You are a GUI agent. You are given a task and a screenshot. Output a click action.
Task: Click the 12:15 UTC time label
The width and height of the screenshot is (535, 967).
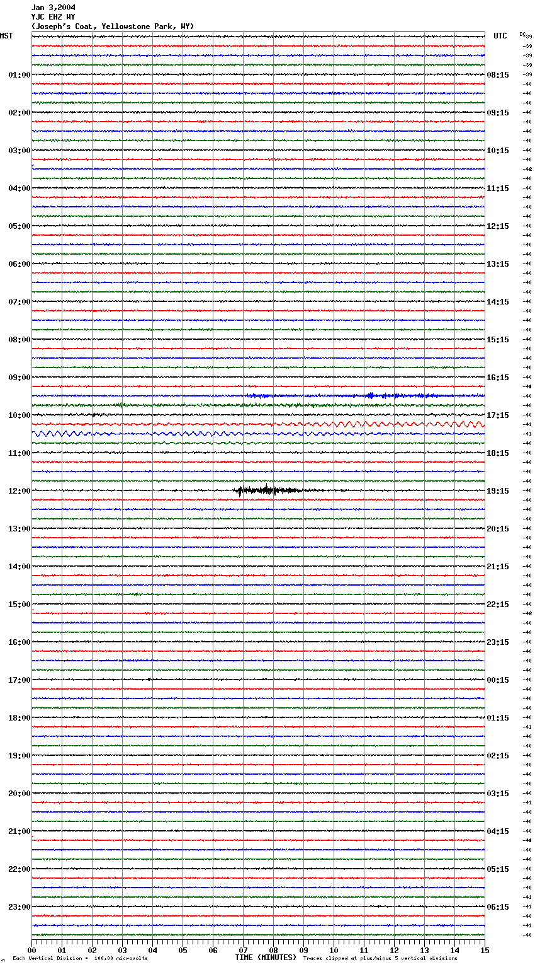tap(498, 226)
